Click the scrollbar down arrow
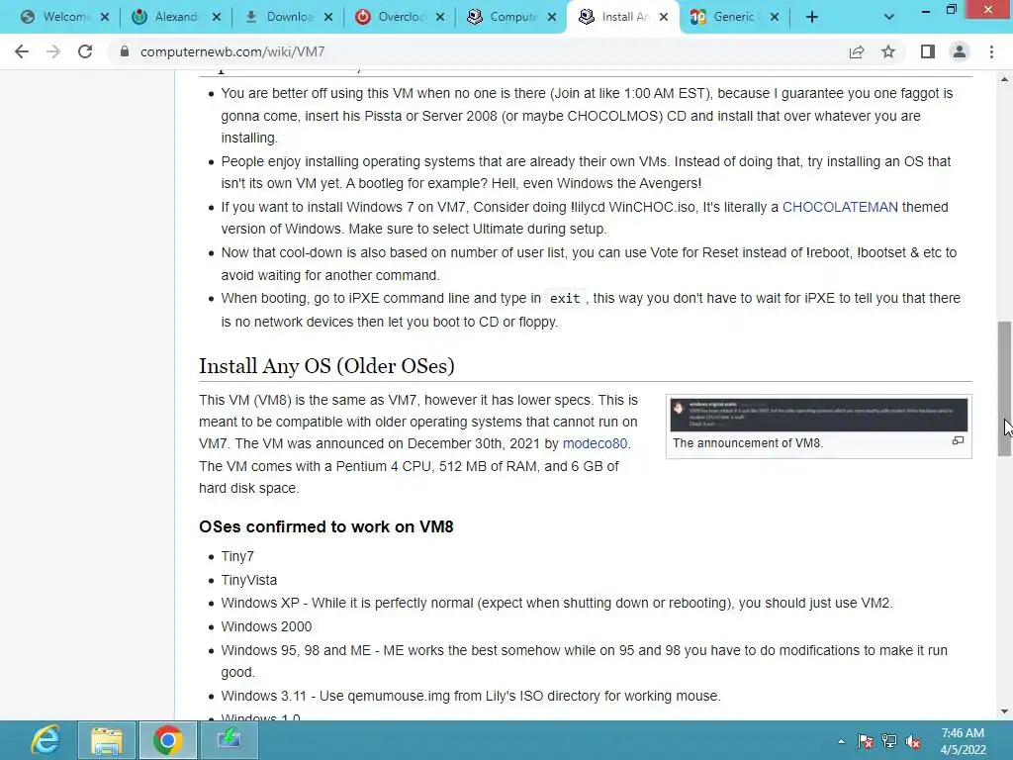Image resolution: width=1013 pixels, height=760 pixels. 1004,712
